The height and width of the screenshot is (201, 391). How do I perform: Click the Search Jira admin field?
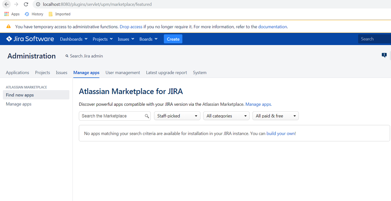[x=86, y=56]
